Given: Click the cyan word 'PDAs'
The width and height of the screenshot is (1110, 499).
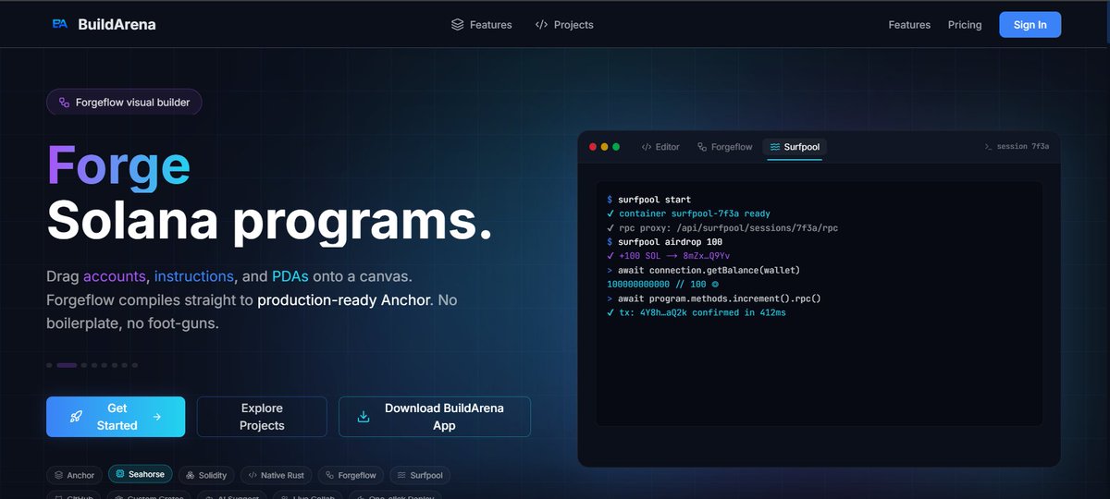Looking at the screenshot, I should coord(290,276).
